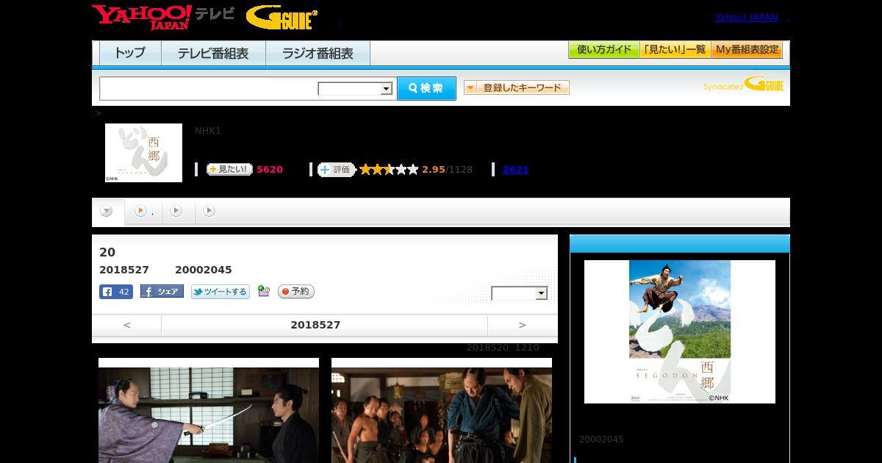Open the ラジオ番組表 tab
This screenshot has height=463, width=882.
tap(318, 54)
